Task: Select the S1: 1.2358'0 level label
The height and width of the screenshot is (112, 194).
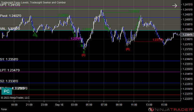Action: tap(9, 59)
